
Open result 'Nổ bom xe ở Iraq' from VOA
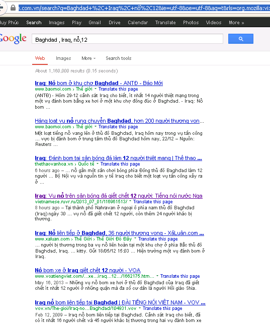pos(87,270)
